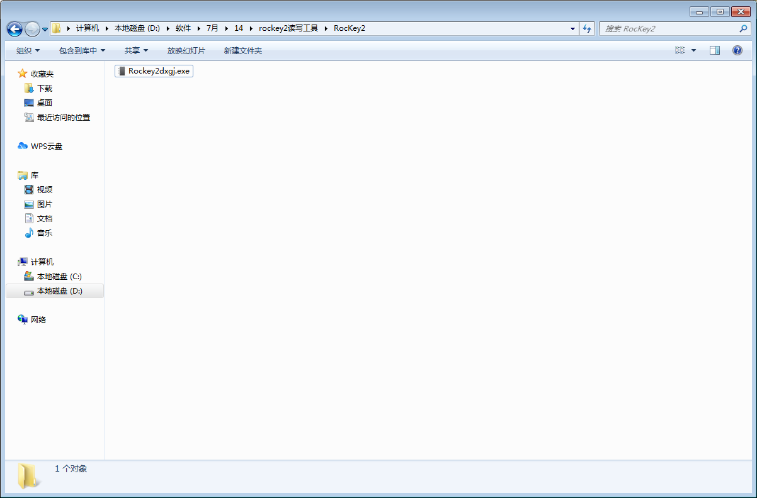Select the Rockey2dxgj.exe file
This screenshot has height=498, width=757.
(x=158, y=71)
